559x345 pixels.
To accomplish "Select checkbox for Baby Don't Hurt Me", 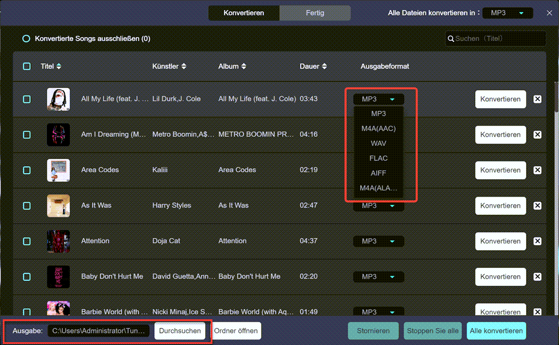I will click(27, 276).
